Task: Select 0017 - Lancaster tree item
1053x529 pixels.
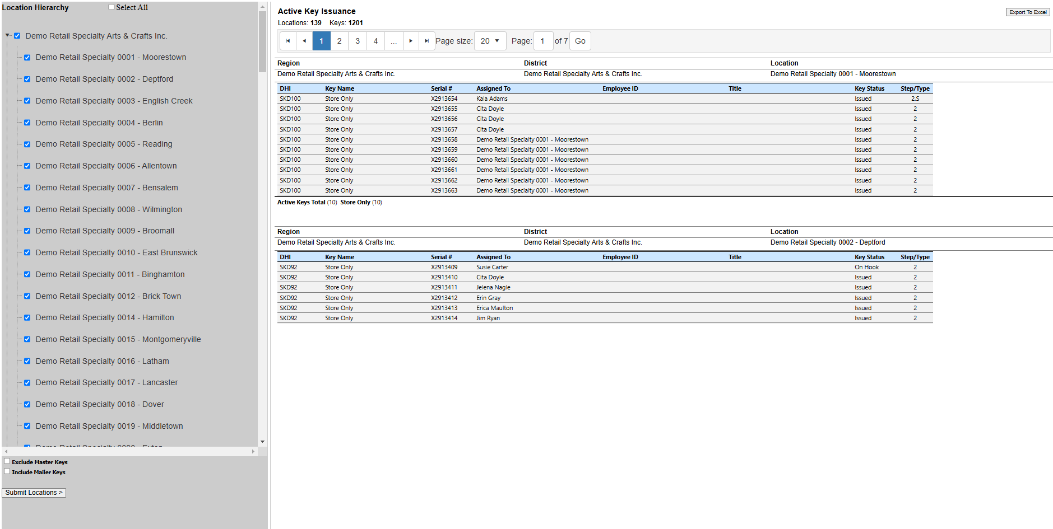Action: pyautogui.click(x=106, y=382)
